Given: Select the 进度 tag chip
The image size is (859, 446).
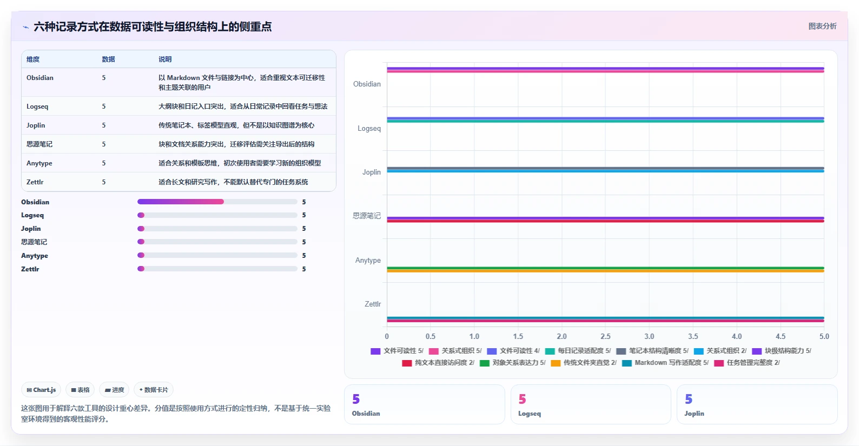Looking at the screenshot, I should (x=114, y=390).
